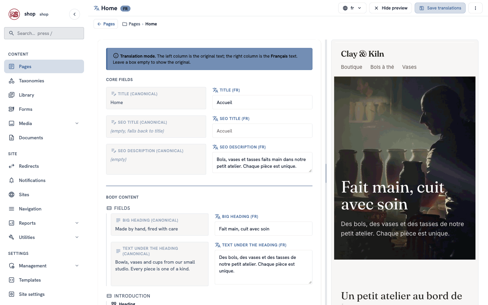This screenshot has width=488, height=305.
Task: Click the Management gear icon
Action: 12,266
